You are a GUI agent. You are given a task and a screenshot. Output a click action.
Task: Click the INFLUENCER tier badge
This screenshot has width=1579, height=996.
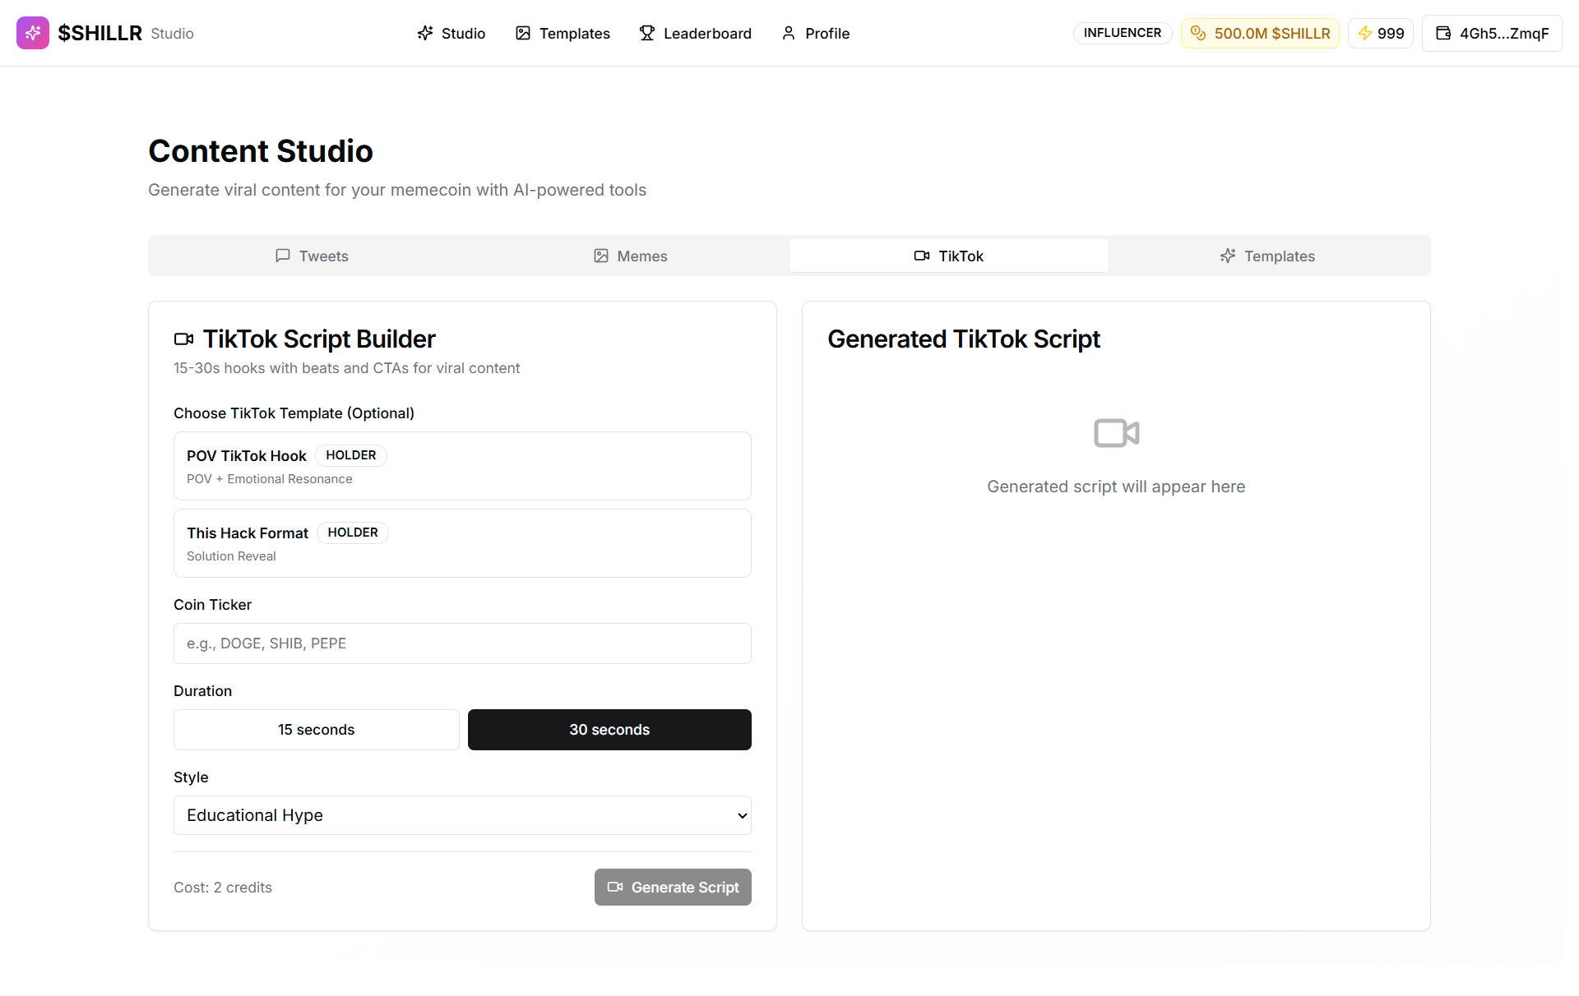pos(1122,33)
